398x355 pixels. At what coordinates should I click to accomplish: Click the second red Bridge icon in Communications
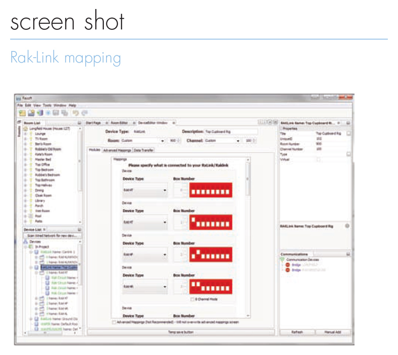(288, 270)
